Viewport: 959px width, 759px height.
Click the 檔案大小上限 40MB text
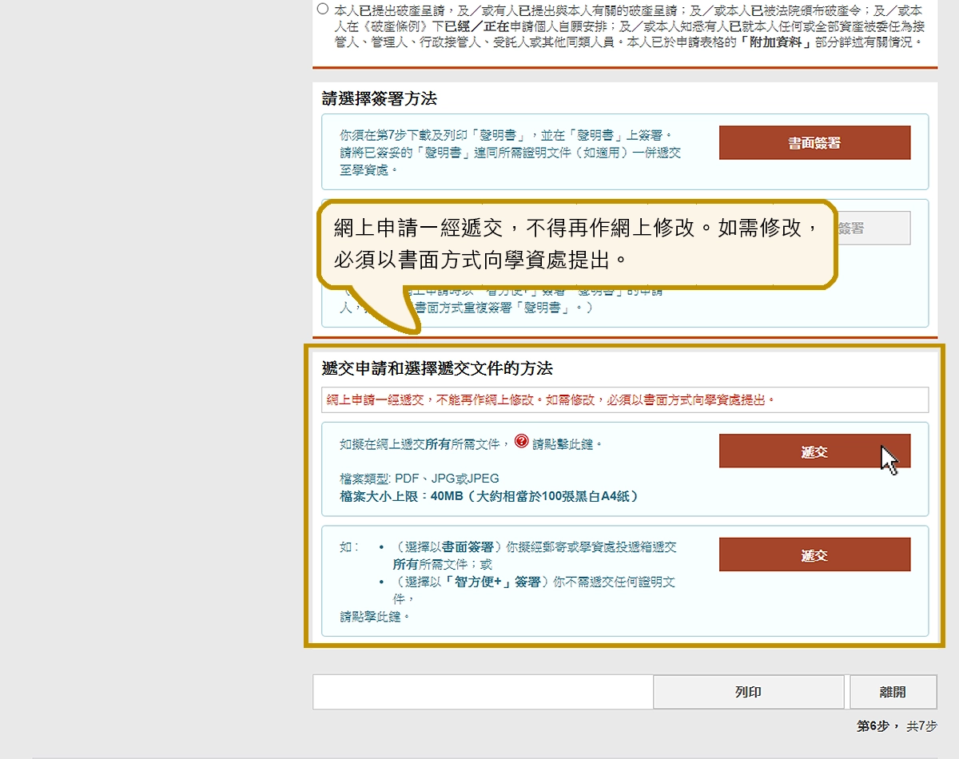489,496
